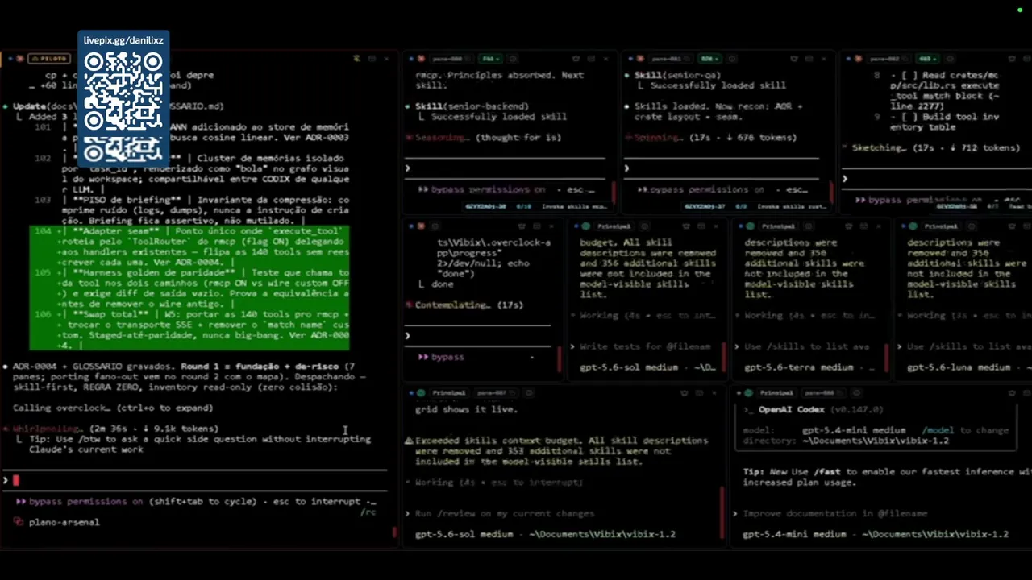Click the split icon in pane-007 header

(699, 392)
